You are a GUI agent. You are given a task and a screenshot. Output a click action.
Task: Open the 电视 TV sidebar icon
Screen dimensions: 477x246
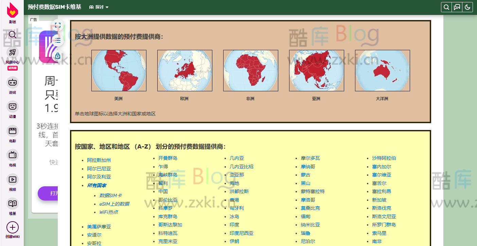(12, 155)
